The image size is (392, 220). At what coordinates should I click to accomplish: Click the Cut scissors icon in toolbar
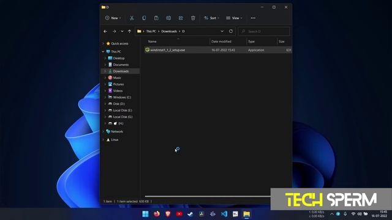132,18
